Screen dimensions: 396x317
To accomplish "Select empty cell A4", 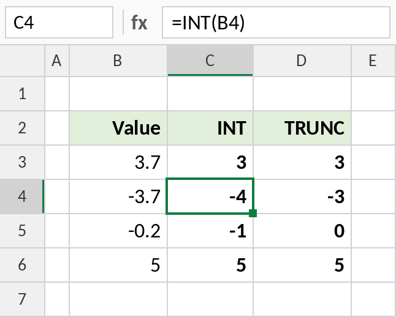I will coord(57,196).
